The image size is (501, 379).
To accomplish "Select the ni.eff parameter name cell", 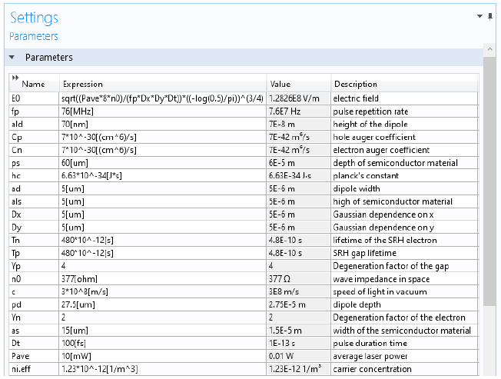I will [x=33, y=369].
